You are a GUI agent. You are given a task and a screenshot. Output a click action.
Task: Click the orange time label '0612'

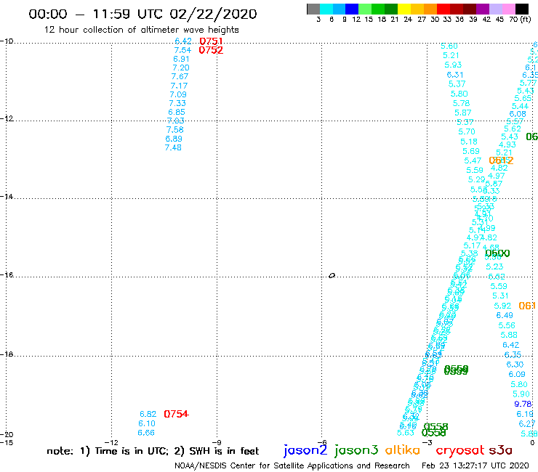click(x=501, y=160)
